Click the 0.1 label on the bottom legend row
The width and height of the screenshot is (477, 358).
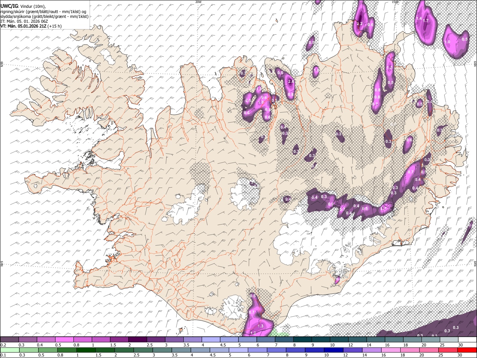(3, 355)
